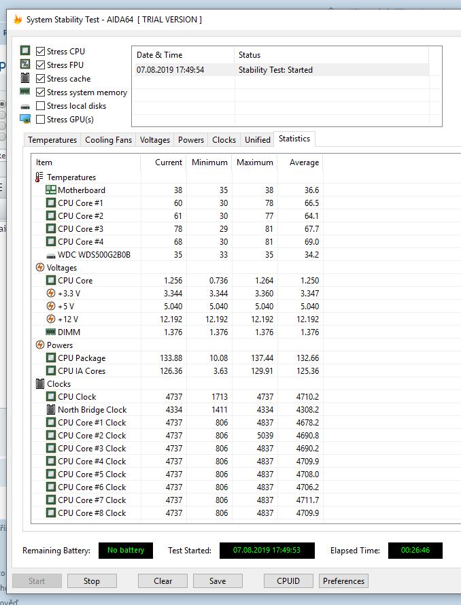Click the CPU IA Cores chip icon
The image size is (461, 605).
tap(50, 370)
